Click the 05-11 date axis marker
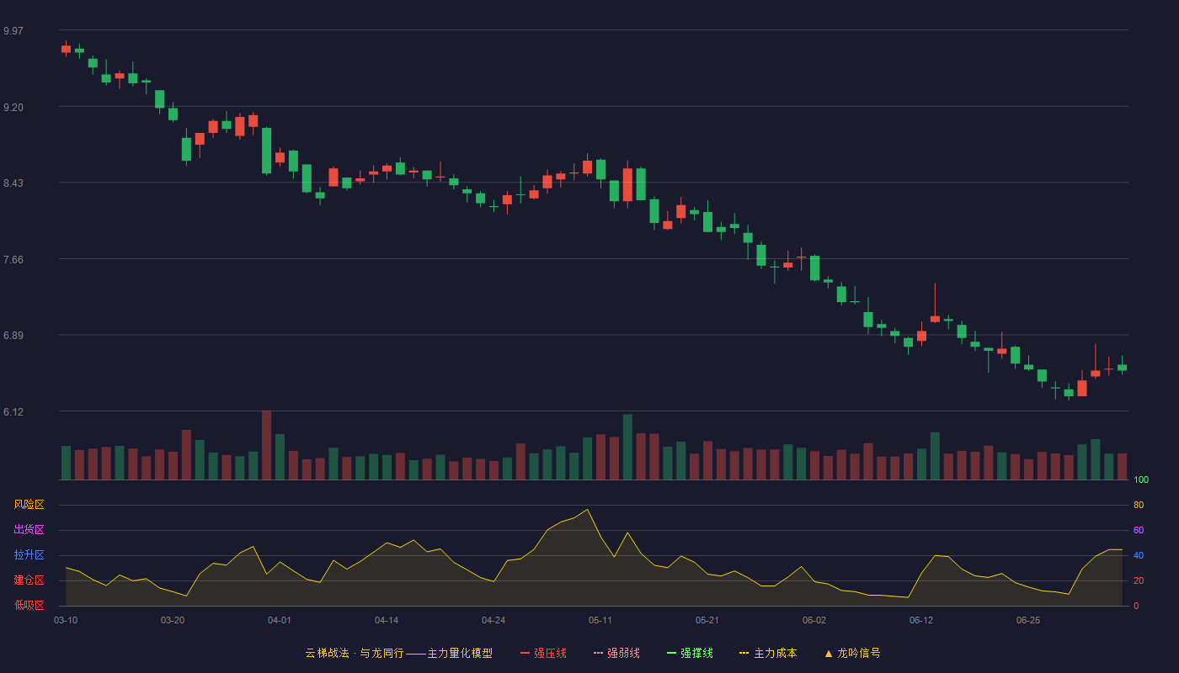The height and width of the screenshot is (673, 1179). click(x=600, y=620)
